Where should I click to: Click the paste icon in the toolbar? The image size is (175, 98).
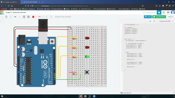(x=6, y=17)
